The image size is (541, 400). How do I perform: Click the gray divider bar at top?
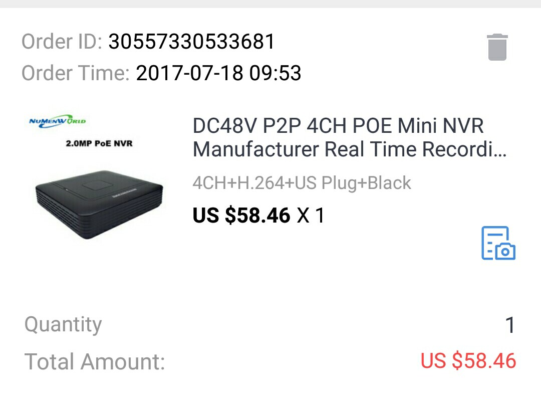tap(270, 4)
